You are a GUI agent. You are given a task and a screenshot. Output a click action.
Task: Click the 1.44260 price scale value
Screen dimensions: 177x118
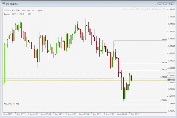(171, 9)
